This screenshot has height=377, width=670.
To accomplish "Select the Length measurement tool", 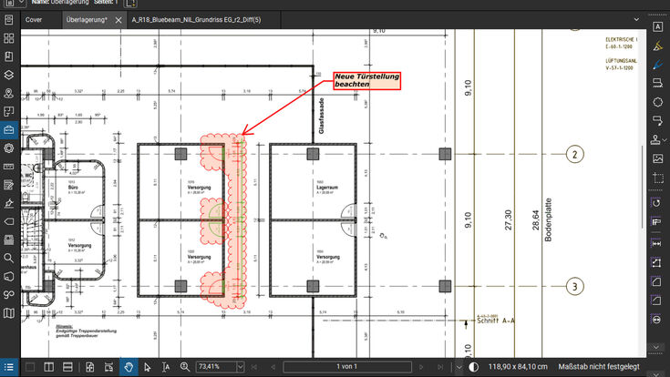I will pyautogui.click(x=656, y=243).
